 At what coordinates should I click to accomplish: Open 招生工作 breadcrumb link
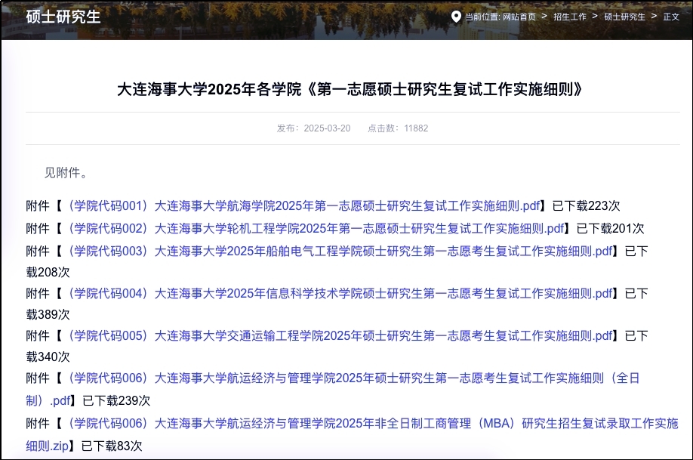tap(570, 17)
